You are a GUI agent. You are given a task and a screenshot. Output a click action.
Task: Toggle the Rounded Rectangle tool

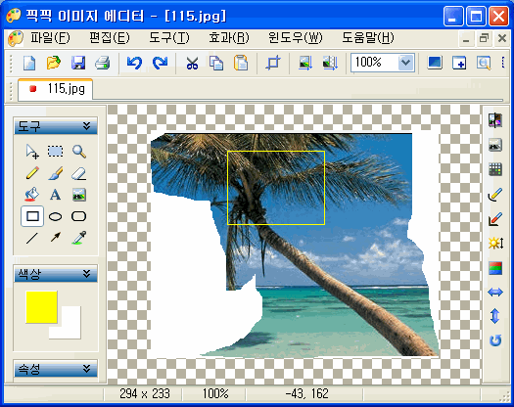tap(78, 216)
